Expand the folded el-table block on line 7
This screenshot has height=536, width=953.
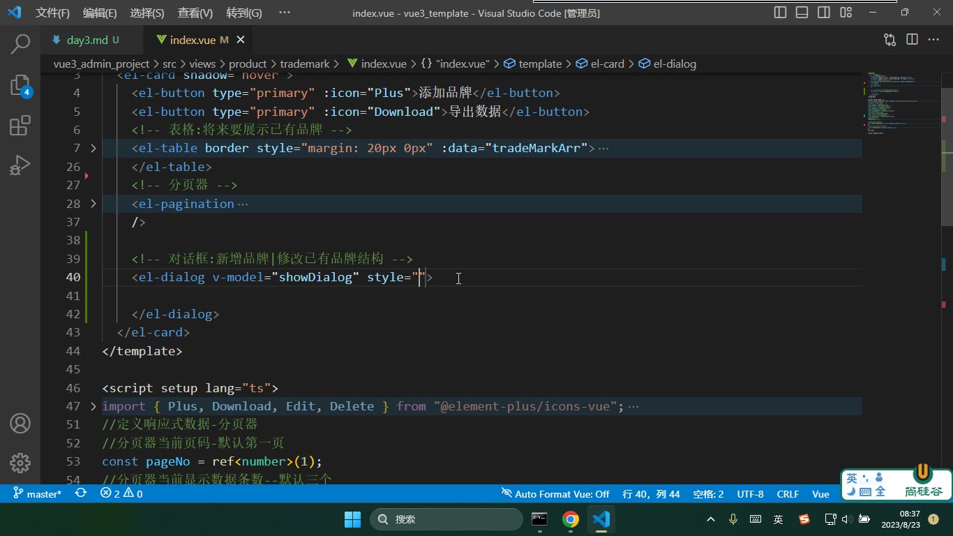point(93,148)
